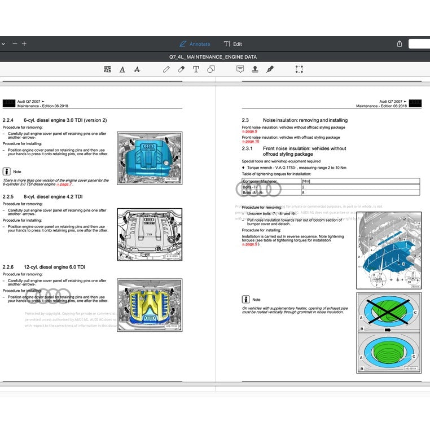Viewport: 430px width, 430px height.
Task: Expand the view options chevron dropdown
Action: (x=3, y=44)
